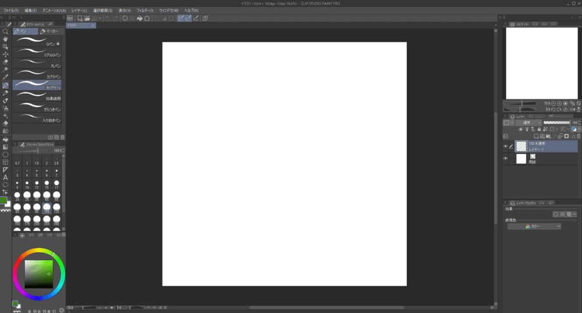This screenshot has height=313, width=582.
Task: Open フィルター(I) menu
Action: click(x=145, y=10)
